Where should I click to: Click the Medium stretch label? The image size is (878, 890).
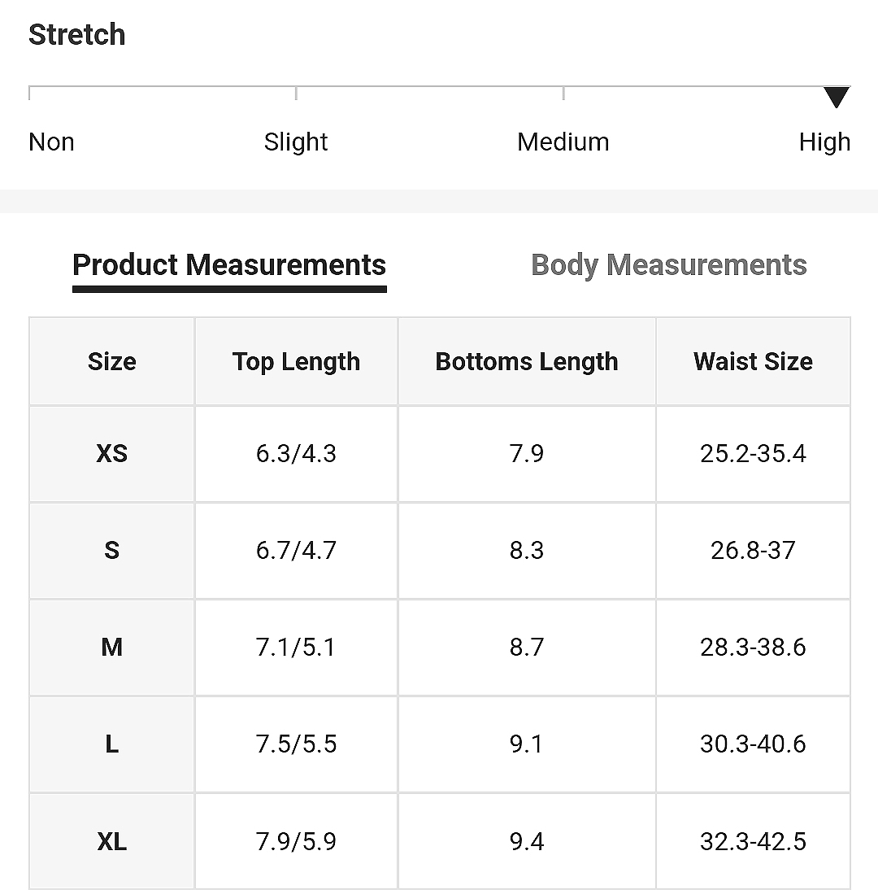[x=563, y=142]
